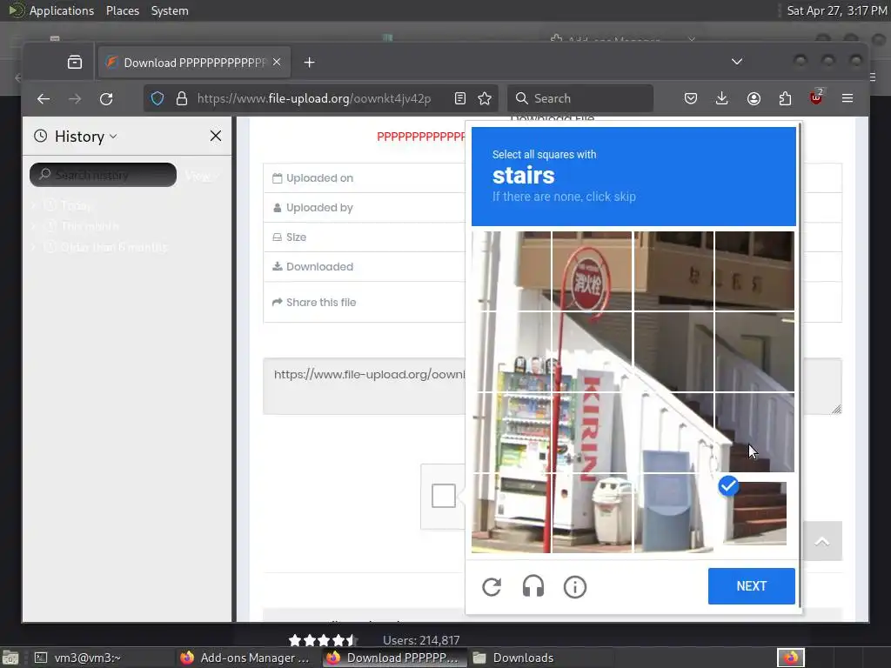Open the Applications menu

tap(62, 10)
